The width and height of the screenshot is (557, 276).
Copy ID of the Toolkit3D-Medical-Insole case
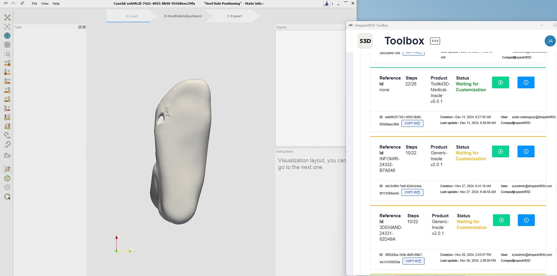pos(412,123)
